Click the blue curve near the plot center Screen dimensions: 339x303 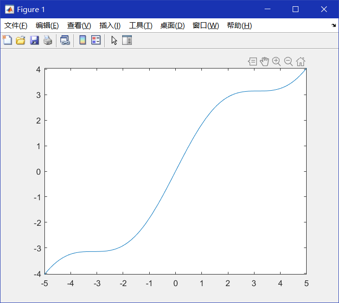[x=175, y=171]
